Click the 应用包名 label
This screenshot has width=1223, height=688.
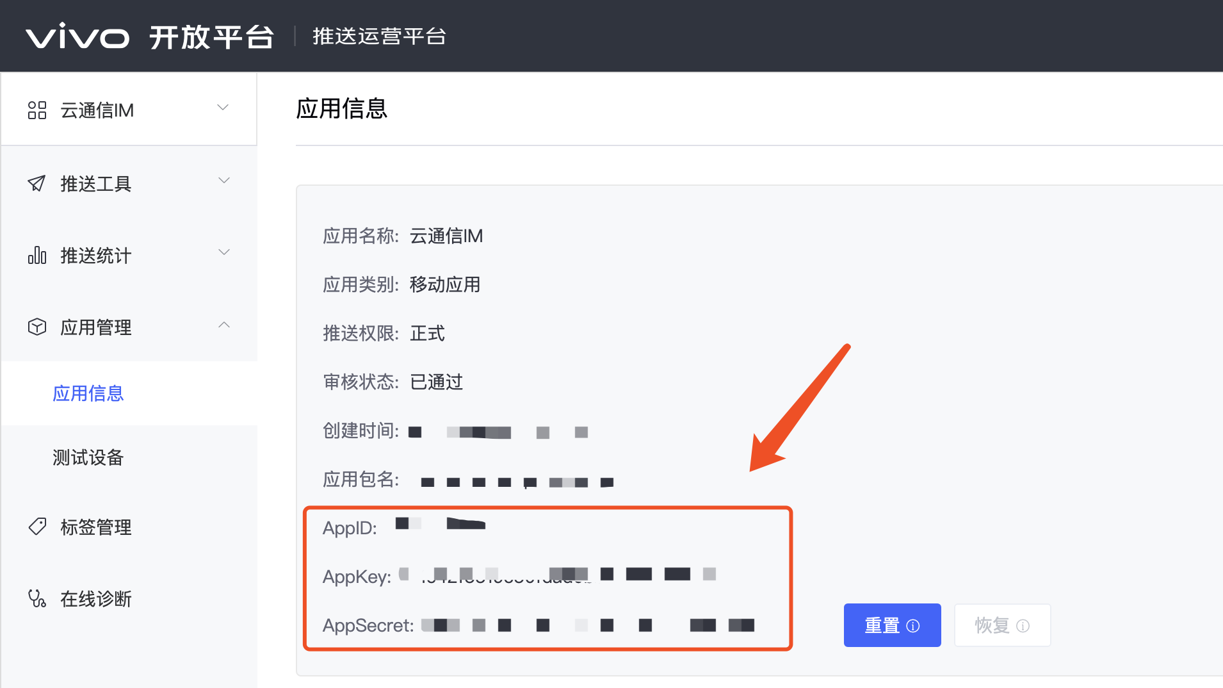pos(360,479)
